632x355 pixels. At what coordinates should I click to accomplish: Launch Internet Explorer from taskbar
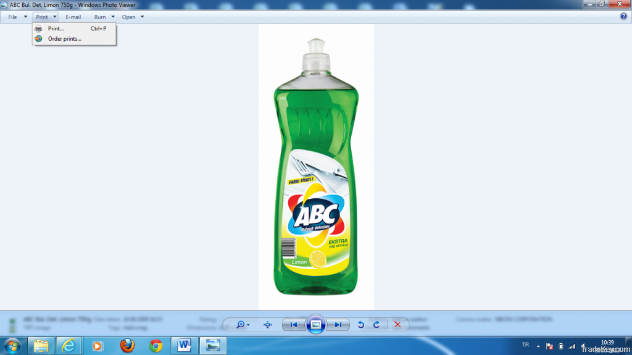click(x=69, y=346)
